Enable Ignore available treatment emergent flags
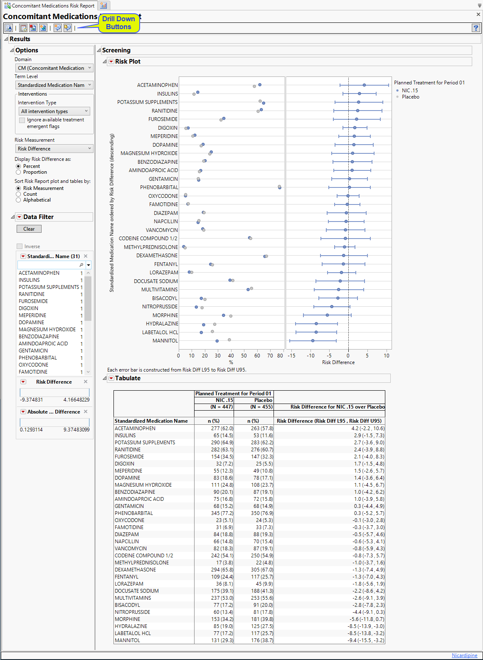 click(22, 120)
